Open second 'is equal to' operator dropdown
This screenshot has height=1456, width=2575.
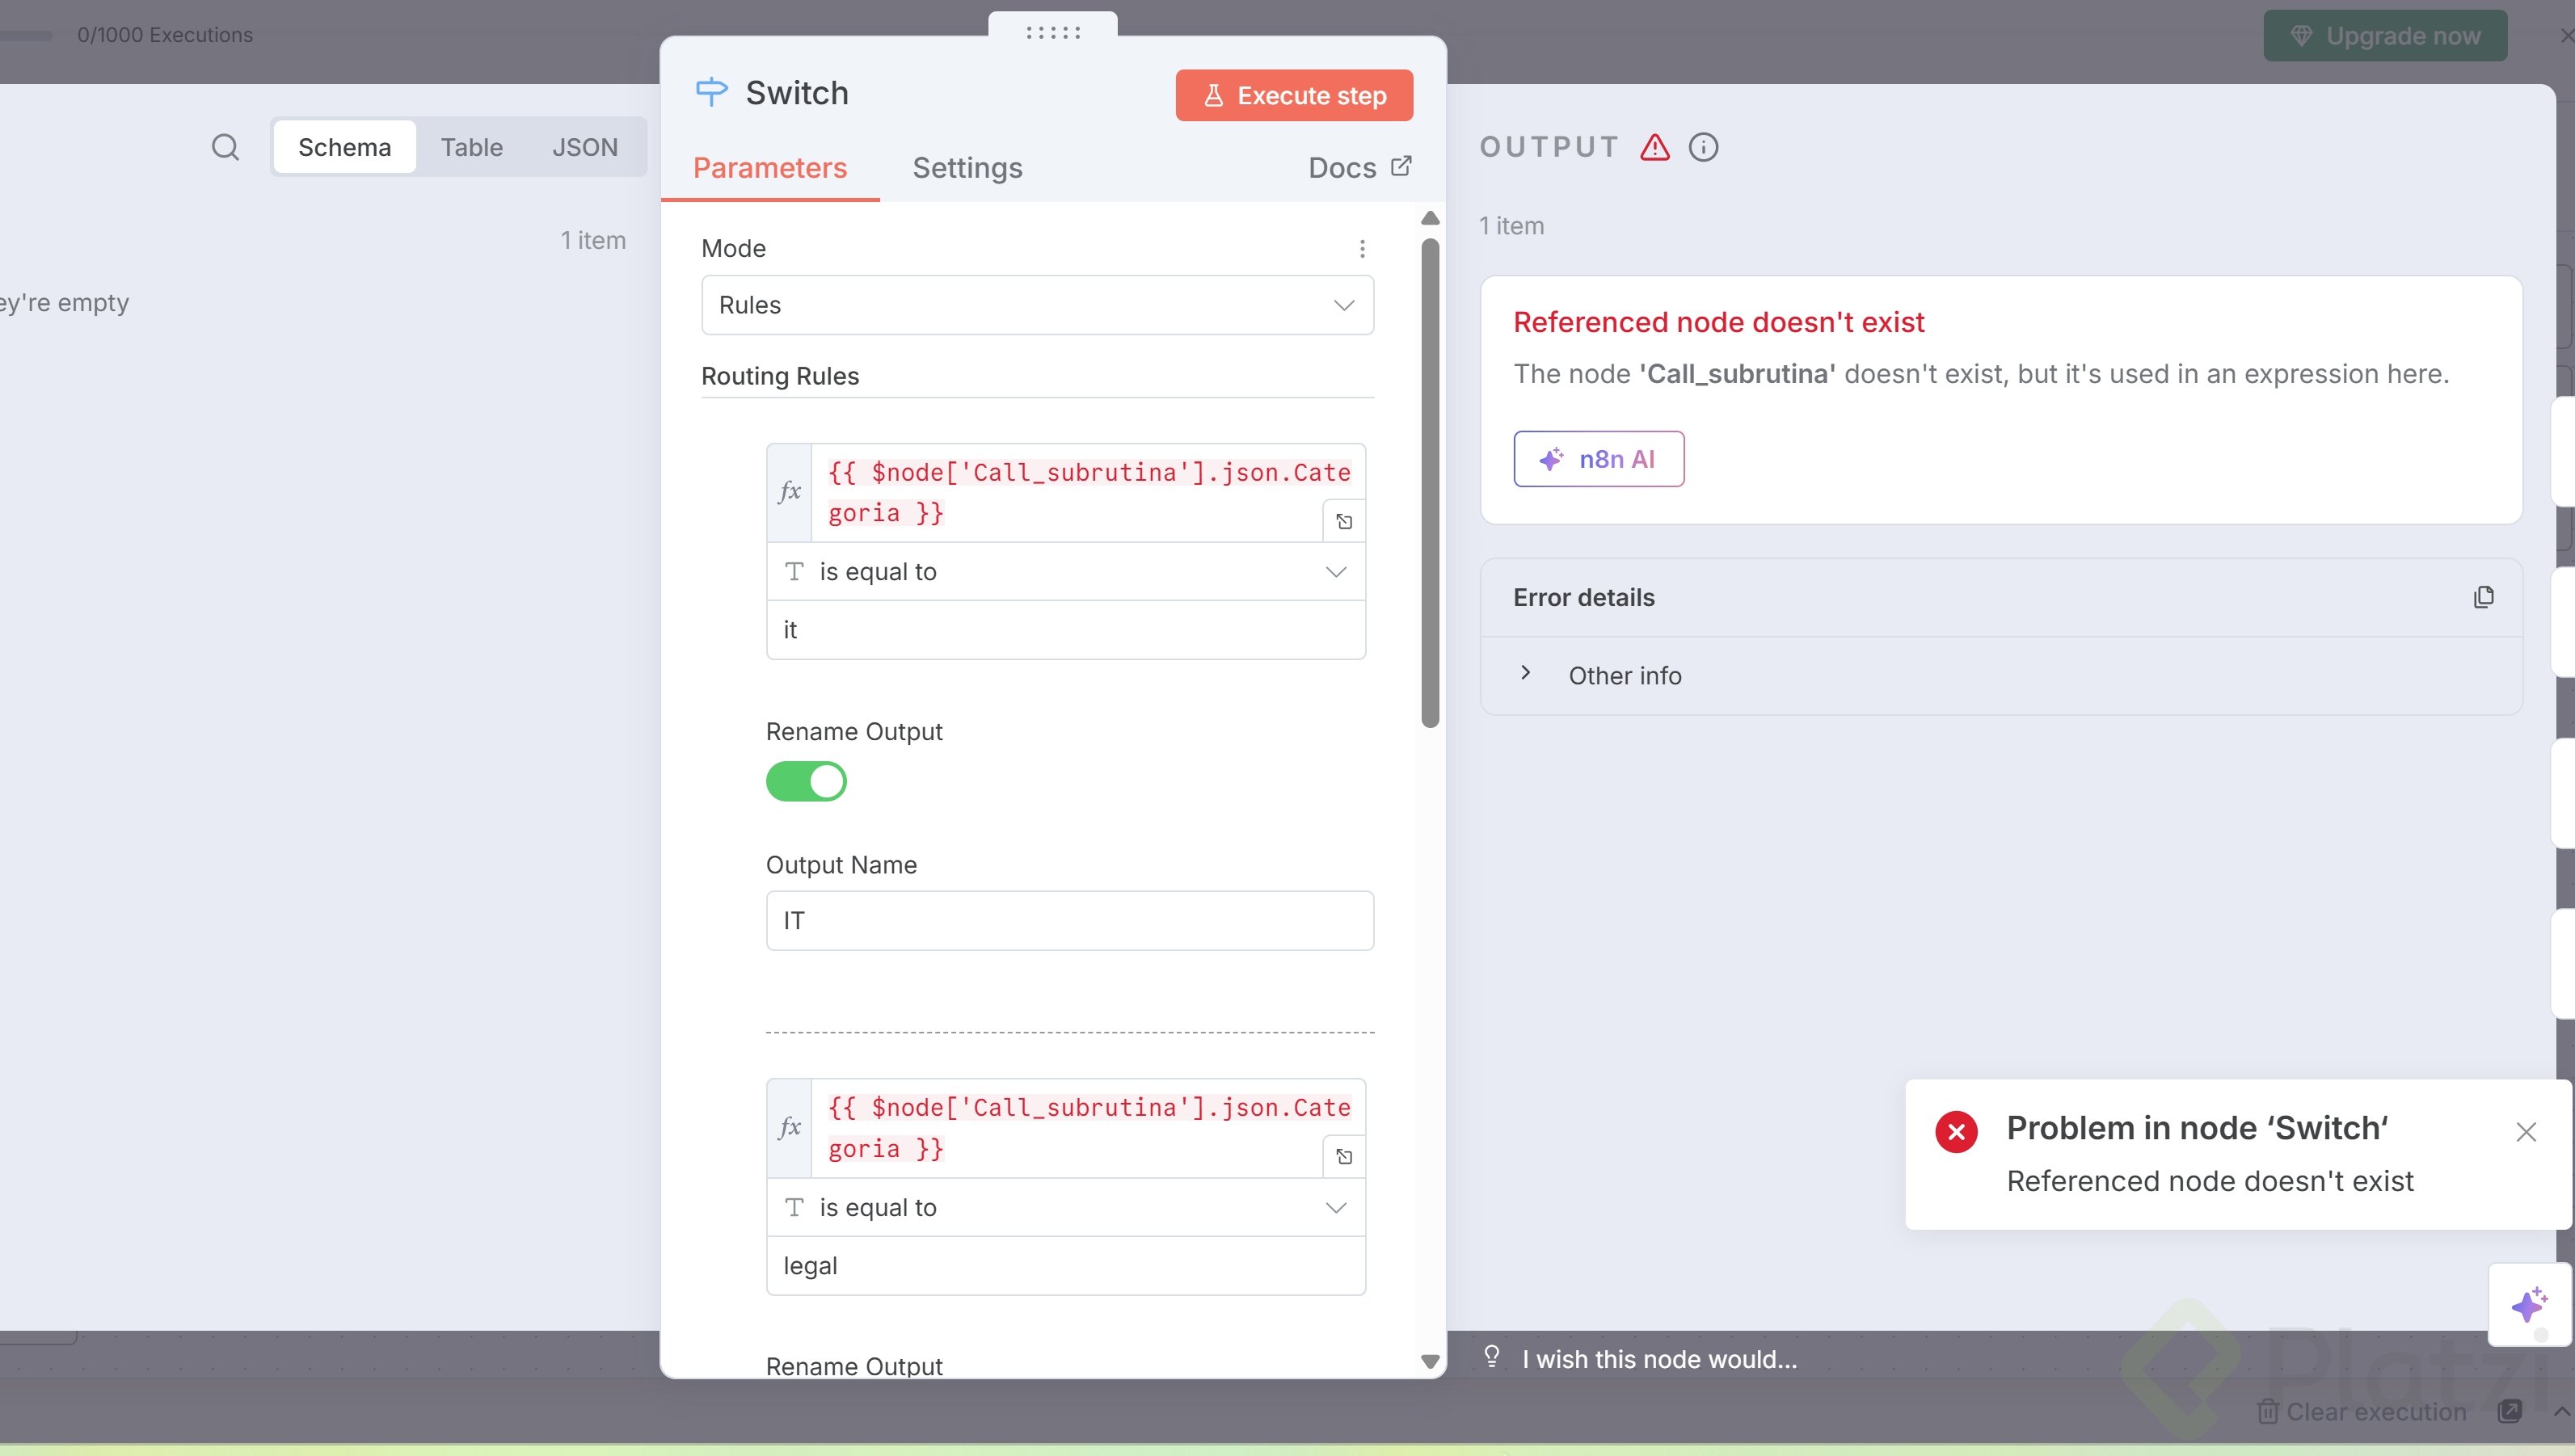[x=1066, y=1207]
